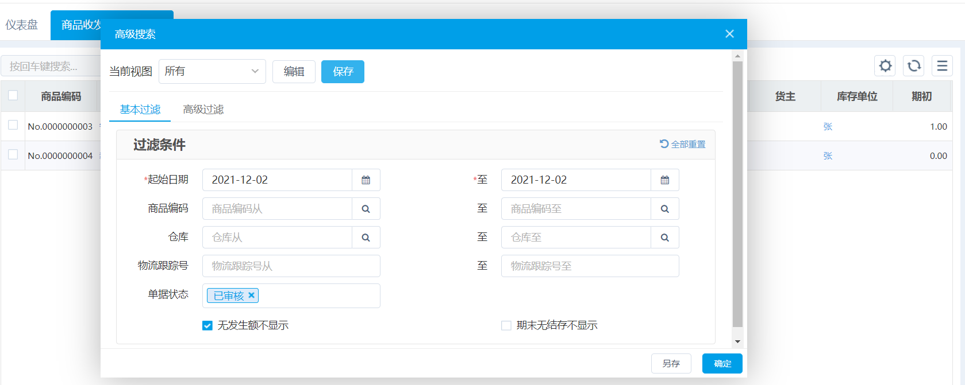
Task: Focus the 仓库从 input field
Action: tap(277, 238)
